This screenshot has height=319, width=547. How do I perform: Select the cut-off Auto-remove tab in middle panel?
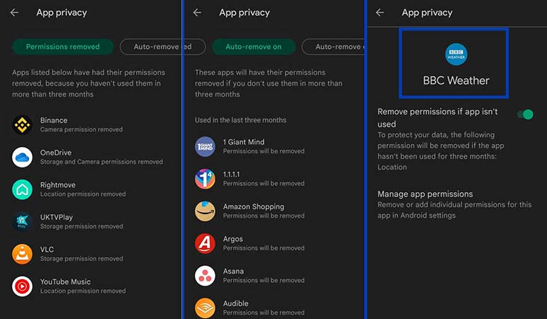[333, 47]
